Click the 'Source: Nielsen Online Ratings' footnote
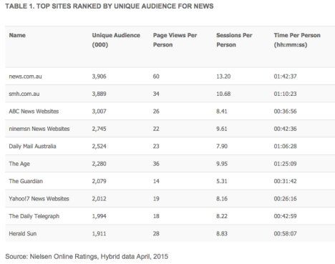 (87, 257)
